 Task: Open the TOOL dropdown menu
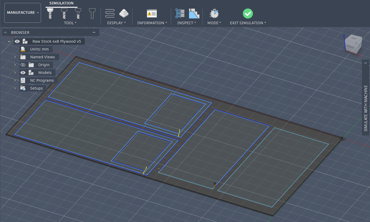click(x=70, y=23)
